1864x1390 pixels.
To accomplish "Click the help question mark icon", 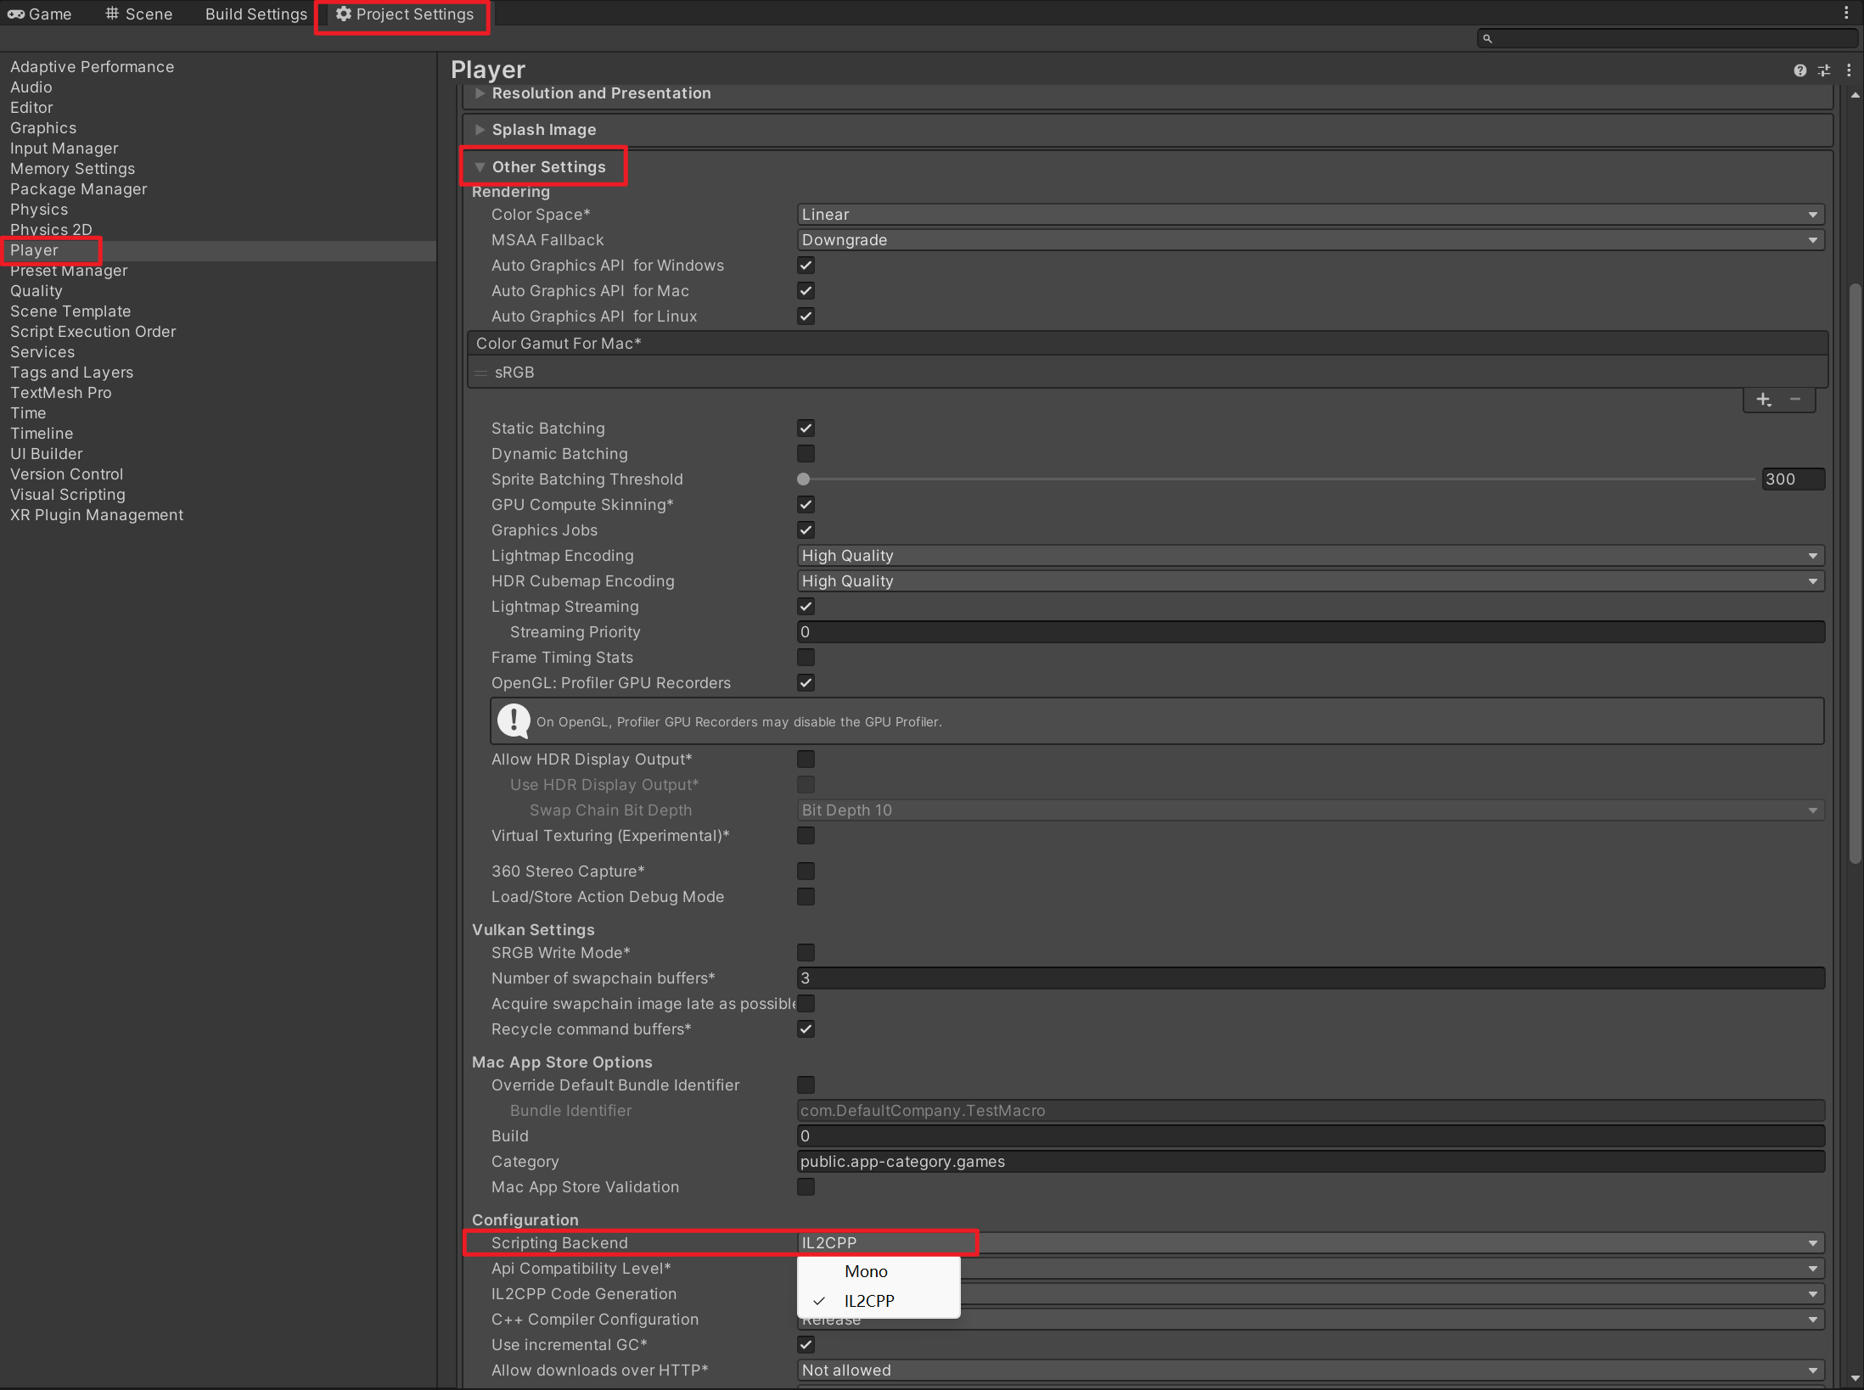I will pyautogui.click(x=1799, y=70).
